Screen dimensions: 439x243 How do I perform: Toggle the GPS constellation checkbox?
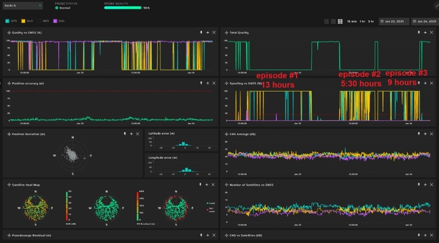coord(8,21)
